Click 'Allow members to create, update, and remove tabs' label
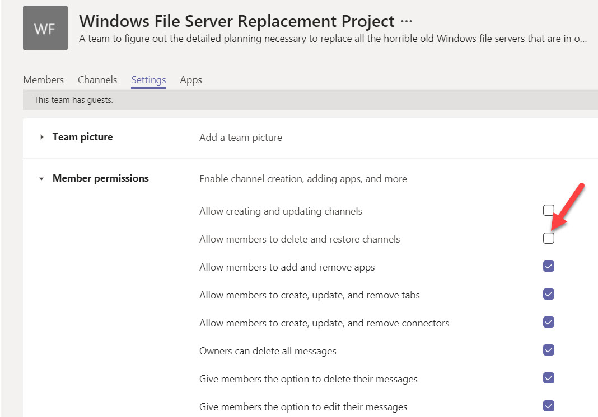This screenshot has width=598, height=417. pyautogui.click(x=310, y=295)
